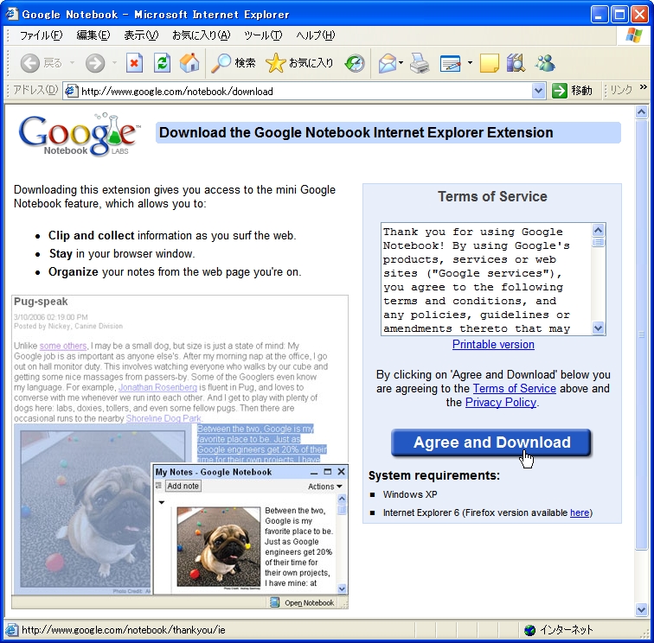
Task: Click the Firefox version 'here' link
Action: pyautogui.click(x=580, y=512)
